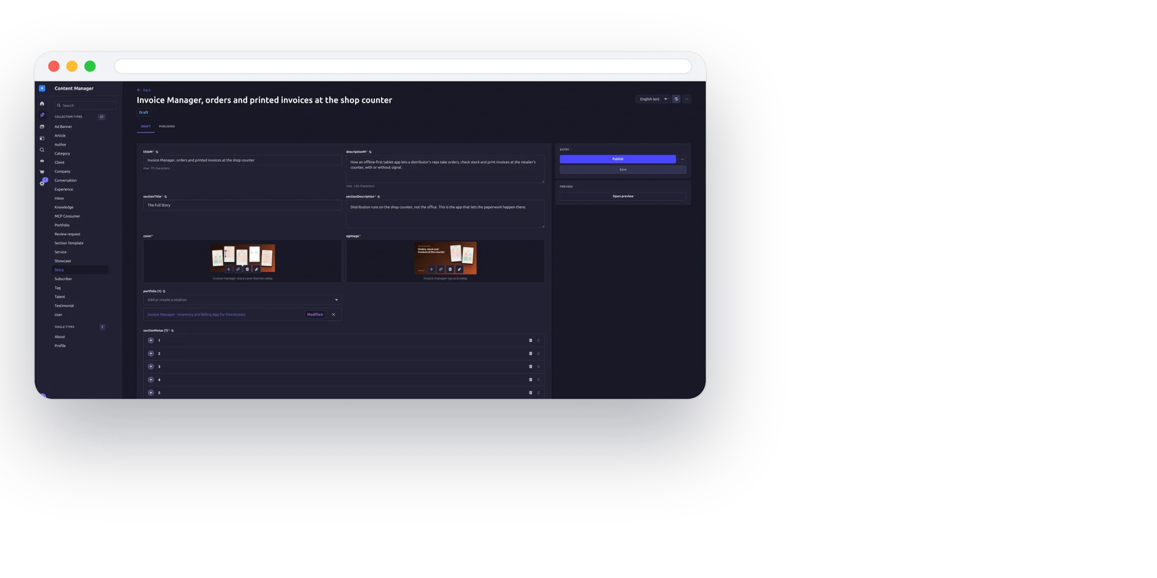Click the sectionTitle input field
Image resolution: width=1157 pixels, height=578 pixels.
[243, 205]
